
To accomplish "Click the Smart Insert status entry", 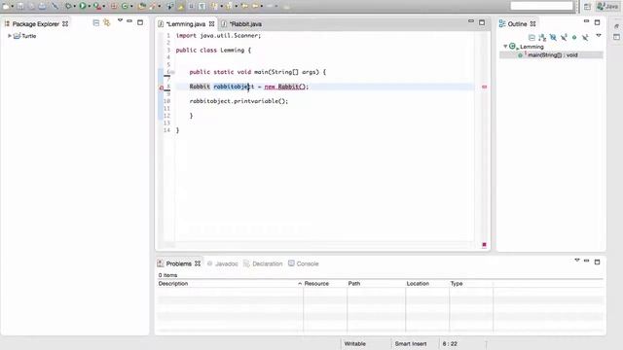I will click(411, 343).
